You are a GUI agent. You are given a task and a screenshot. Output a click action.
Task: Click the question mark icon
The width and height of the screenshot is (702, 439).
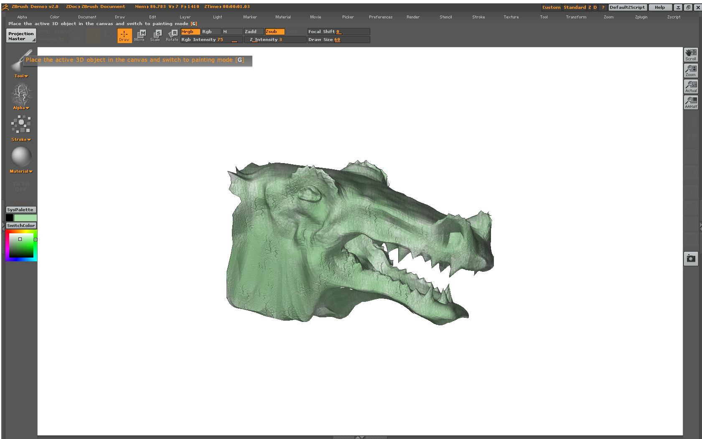point(603,8)
